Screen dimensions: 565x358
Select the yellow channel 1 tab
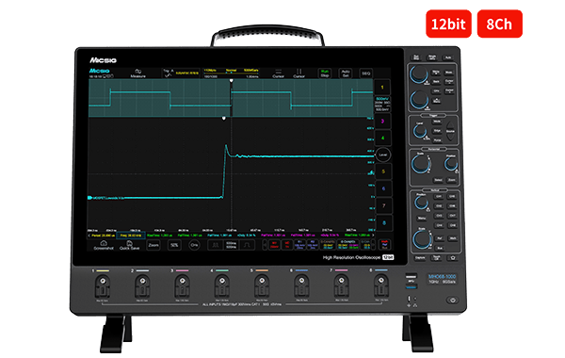[x=382, y=88]
